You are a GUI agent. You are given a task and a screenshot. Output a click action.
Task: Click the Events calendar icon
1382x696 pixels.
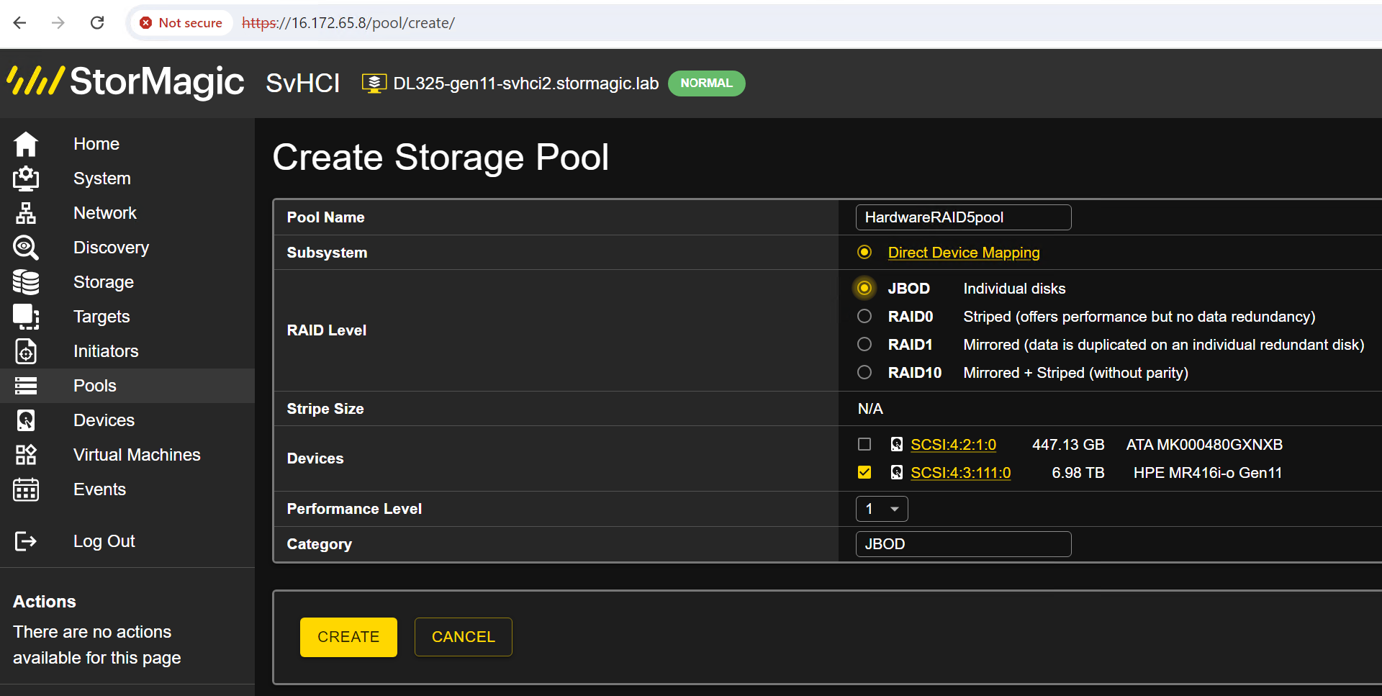pyautogui.click(x=26, y=489)
